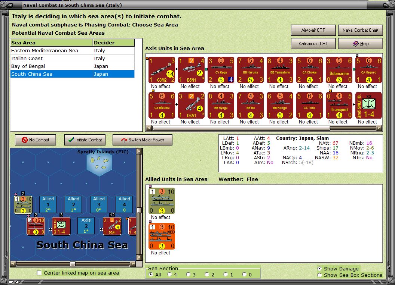Image resolution: width=395 pixels, height=285 pixels.
Task: Select the BB Ise battleship counter
Action: pyautogui.click(x=250, y=105)
